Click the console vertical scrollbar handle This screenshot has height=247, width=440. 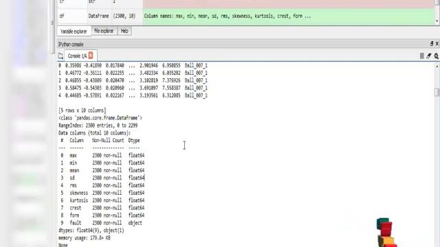[437, 92]
